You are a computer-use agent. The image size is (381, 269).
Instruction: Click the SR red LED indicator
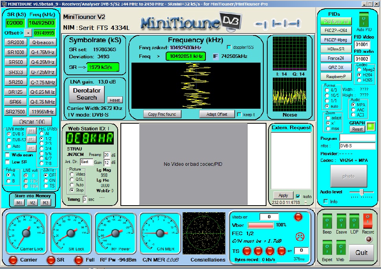click(51, 260)
